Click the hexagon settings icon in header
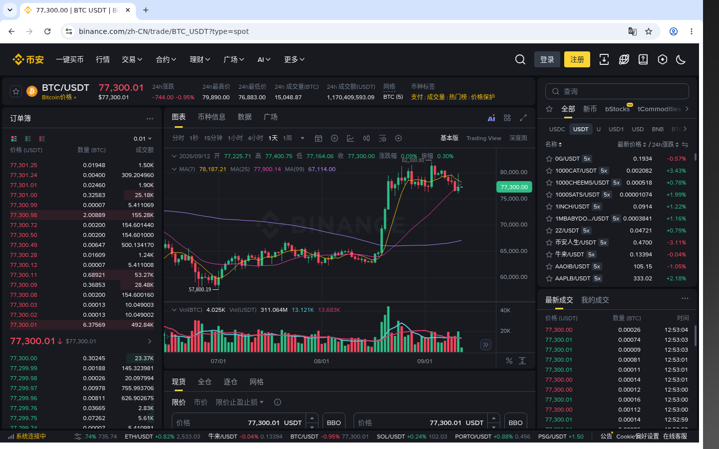 point(663,59)
